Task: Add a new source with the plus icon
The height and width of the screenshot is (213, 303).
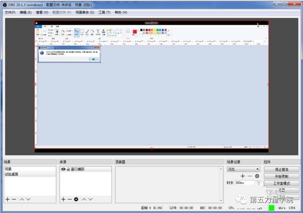Action: pos(63,199)
